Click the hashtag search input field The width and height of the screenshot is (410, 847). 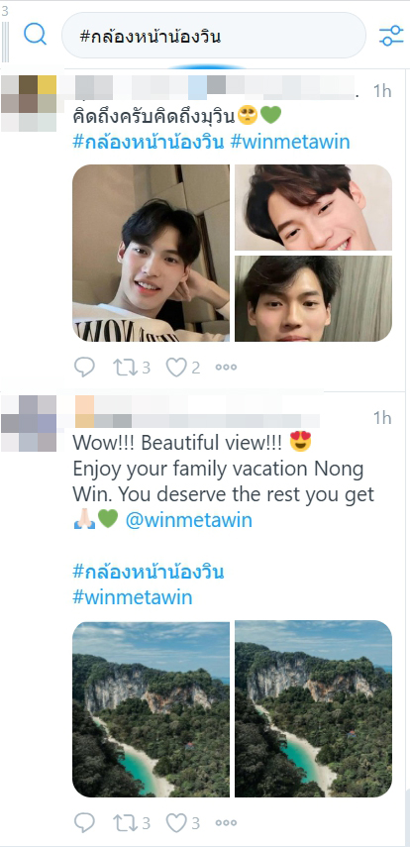point(214,36)
